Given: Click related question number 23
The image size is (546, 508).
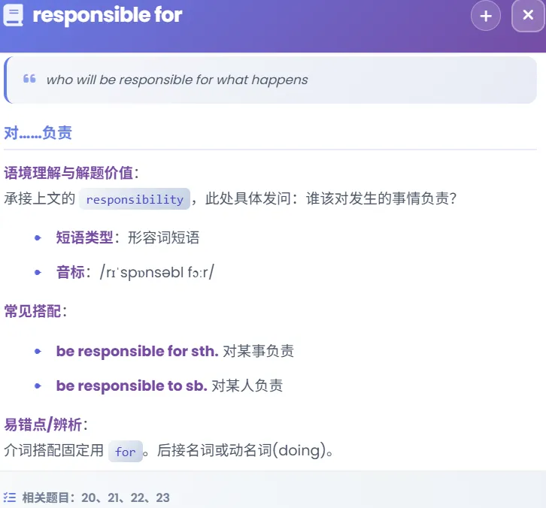Looking at the screenshot, I should 162,497.
